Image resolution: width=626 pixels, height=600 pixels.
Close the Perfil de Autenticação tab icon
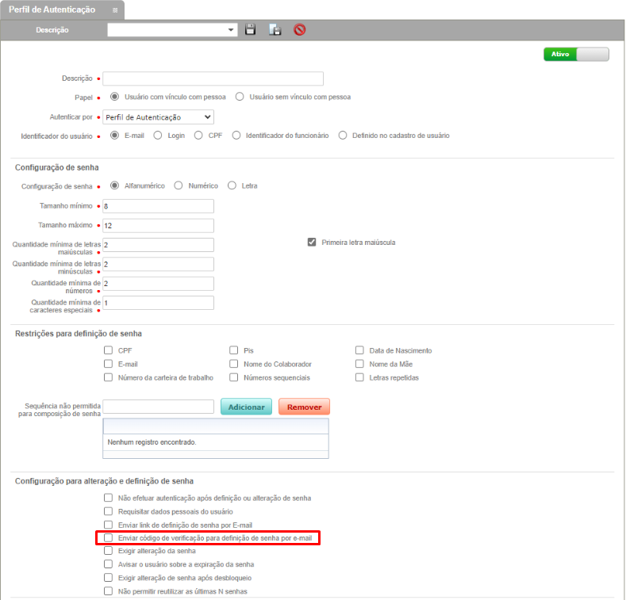point(115,10)
